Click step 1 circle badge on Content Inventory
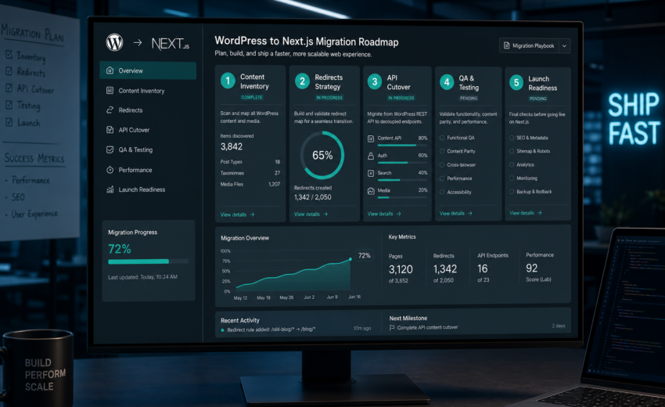This screenshot has width=665, height=407. 228,81
